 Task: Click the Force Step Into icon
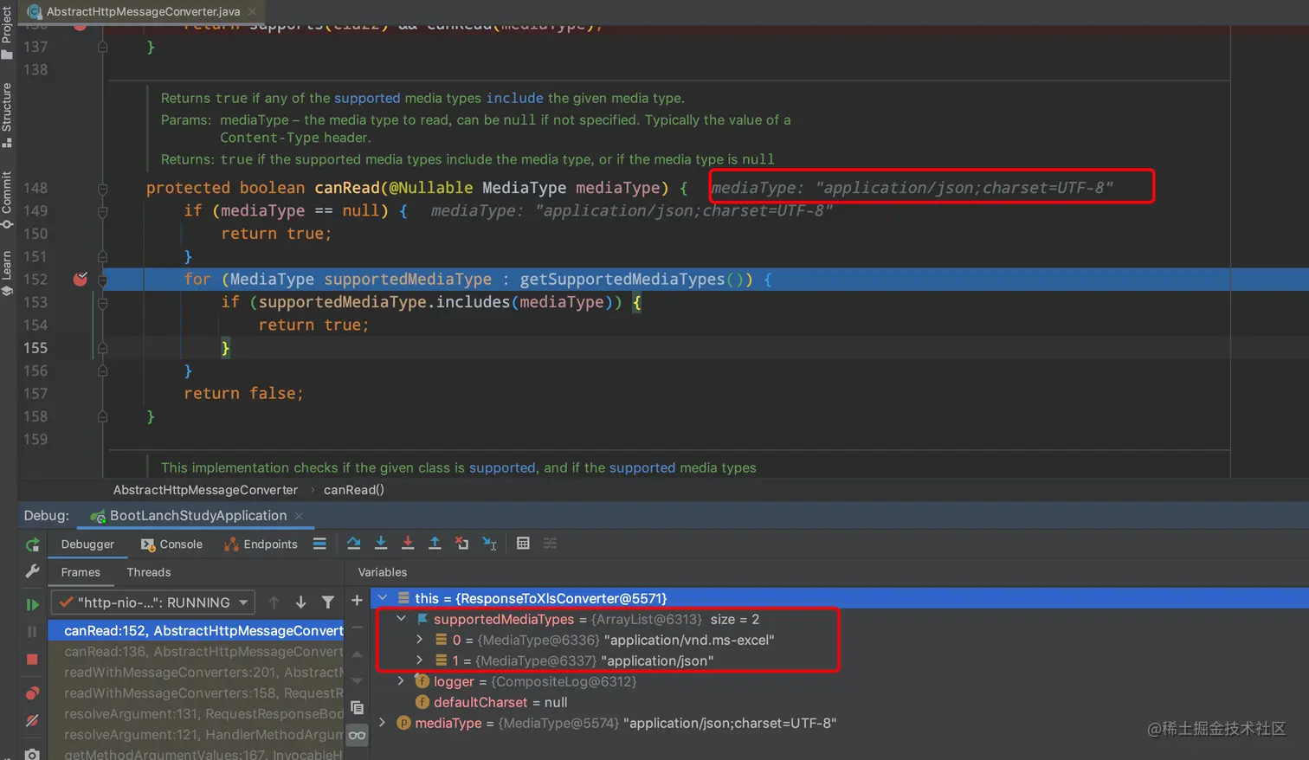407,544
